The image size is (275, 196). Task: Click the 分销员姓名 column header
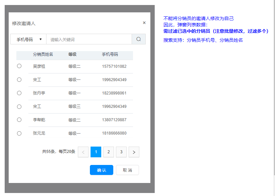[x=43, y=54]
